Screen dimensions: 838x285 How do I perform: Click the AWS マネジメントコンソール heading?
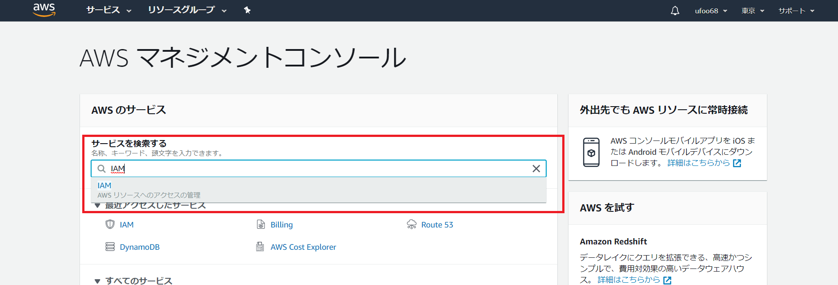pos(243,58)
